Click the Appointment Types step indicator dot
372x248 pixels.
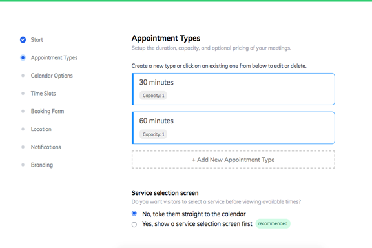[23, 57]
